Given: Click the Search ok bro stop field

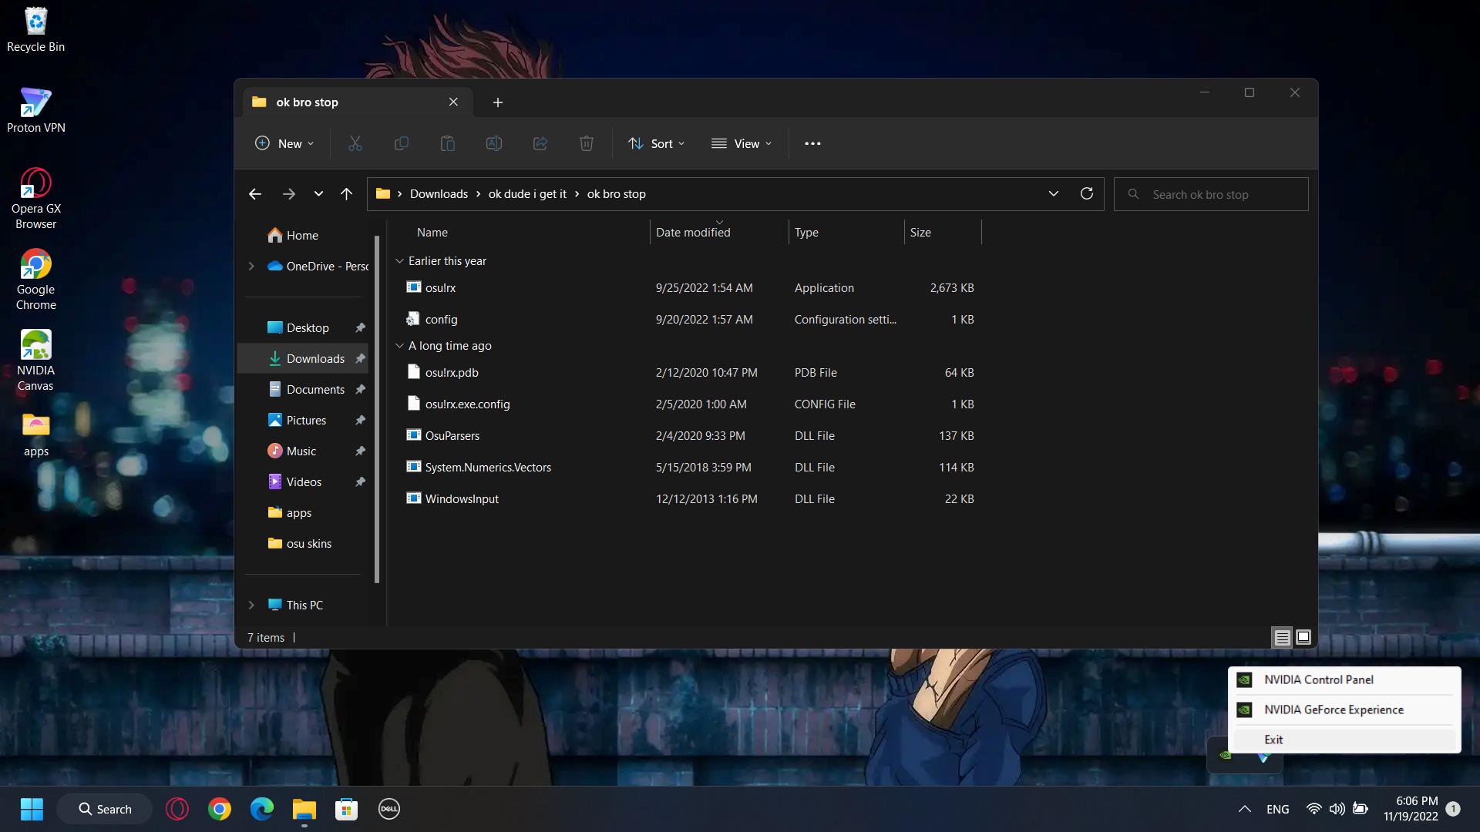Looking at the screenshot, I should [x=1218, y=194].
